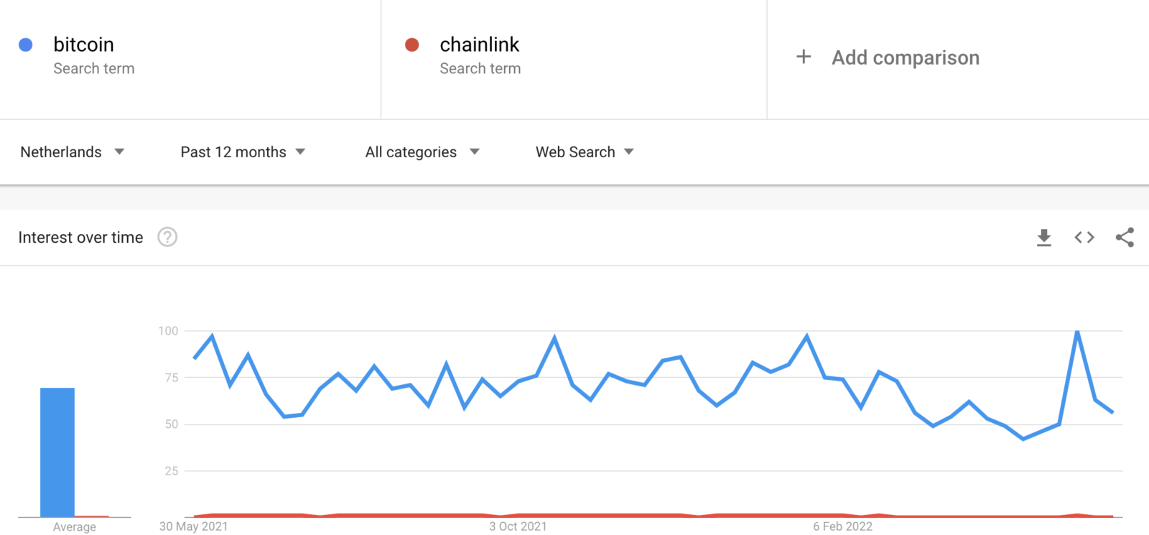
Task: Click the blue bitcoin color dot
Action: pyautogui.click(x=26, y=45)
